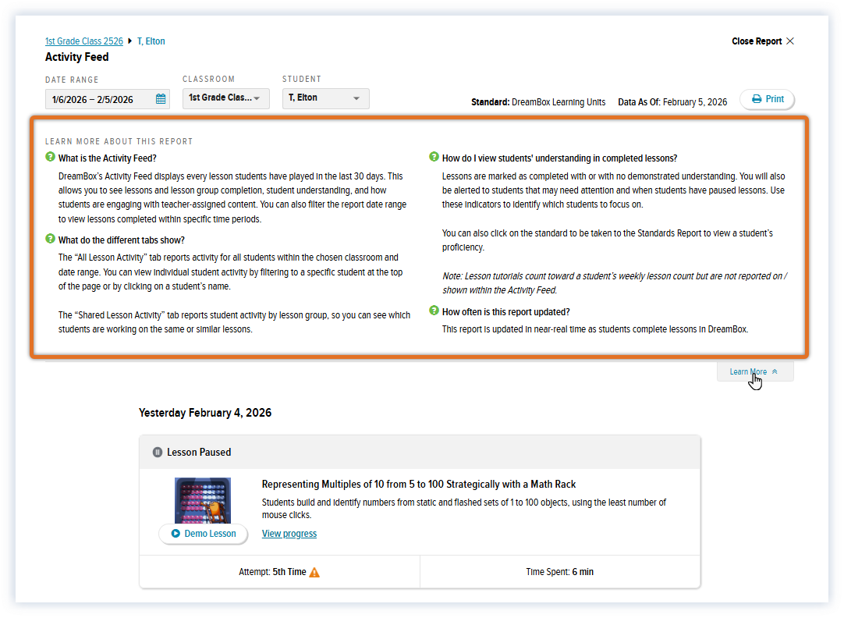This screenshot has height=618, width=844.
Task: Click the Attempt: 5th Time text
Action: [x=272, y=572]
